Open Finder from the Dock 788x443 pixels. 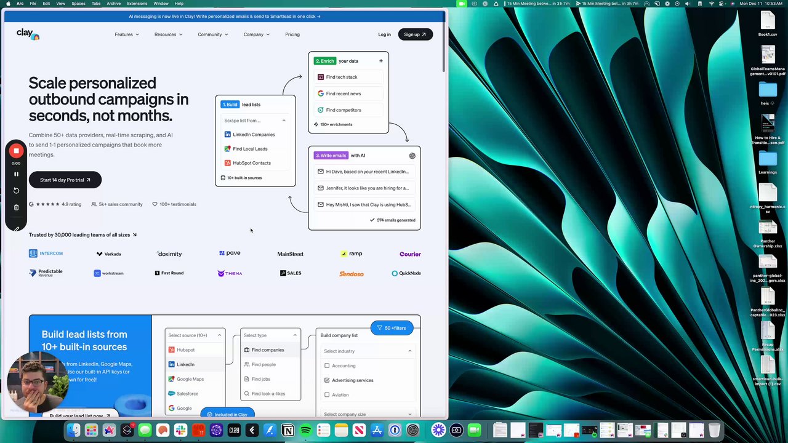click(x=73, y=430)
